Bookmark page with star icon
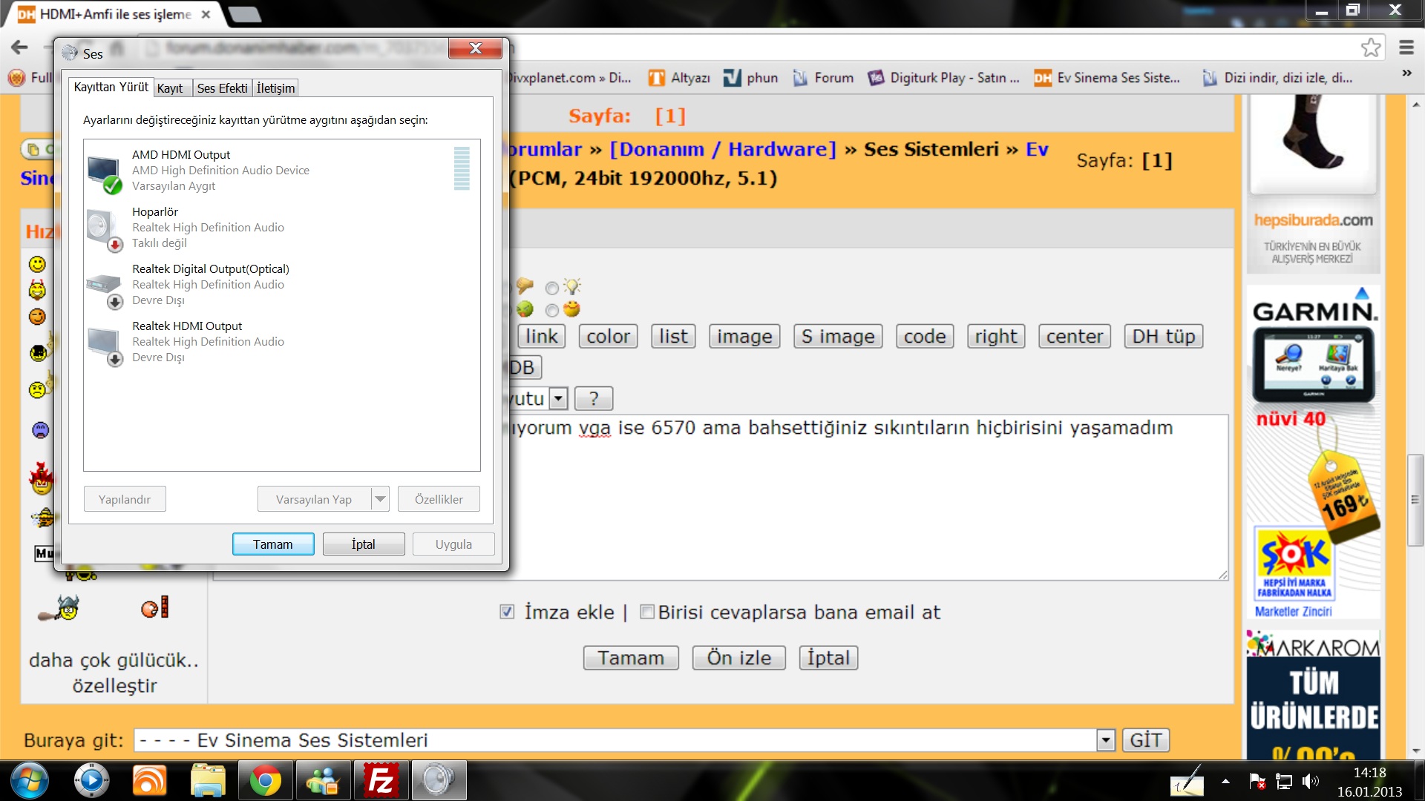Screen dimensions: 1425x801 (1370, 47)
